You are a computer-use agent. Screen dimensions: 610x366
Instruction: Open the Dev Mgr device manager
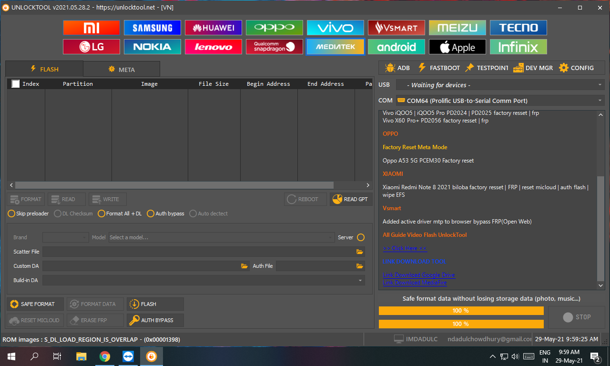[533, 68]
